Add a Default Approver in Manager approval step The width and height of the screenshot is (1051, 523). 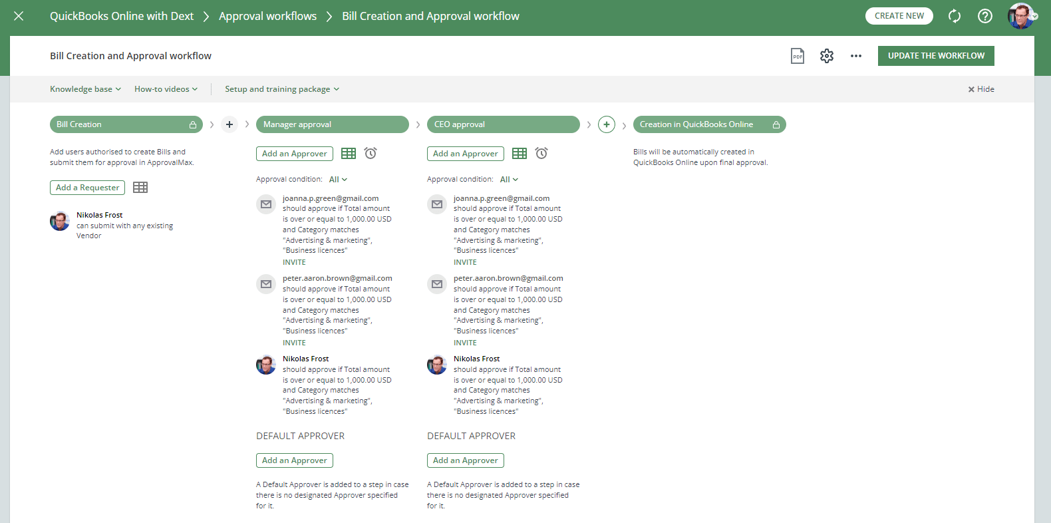295,460
